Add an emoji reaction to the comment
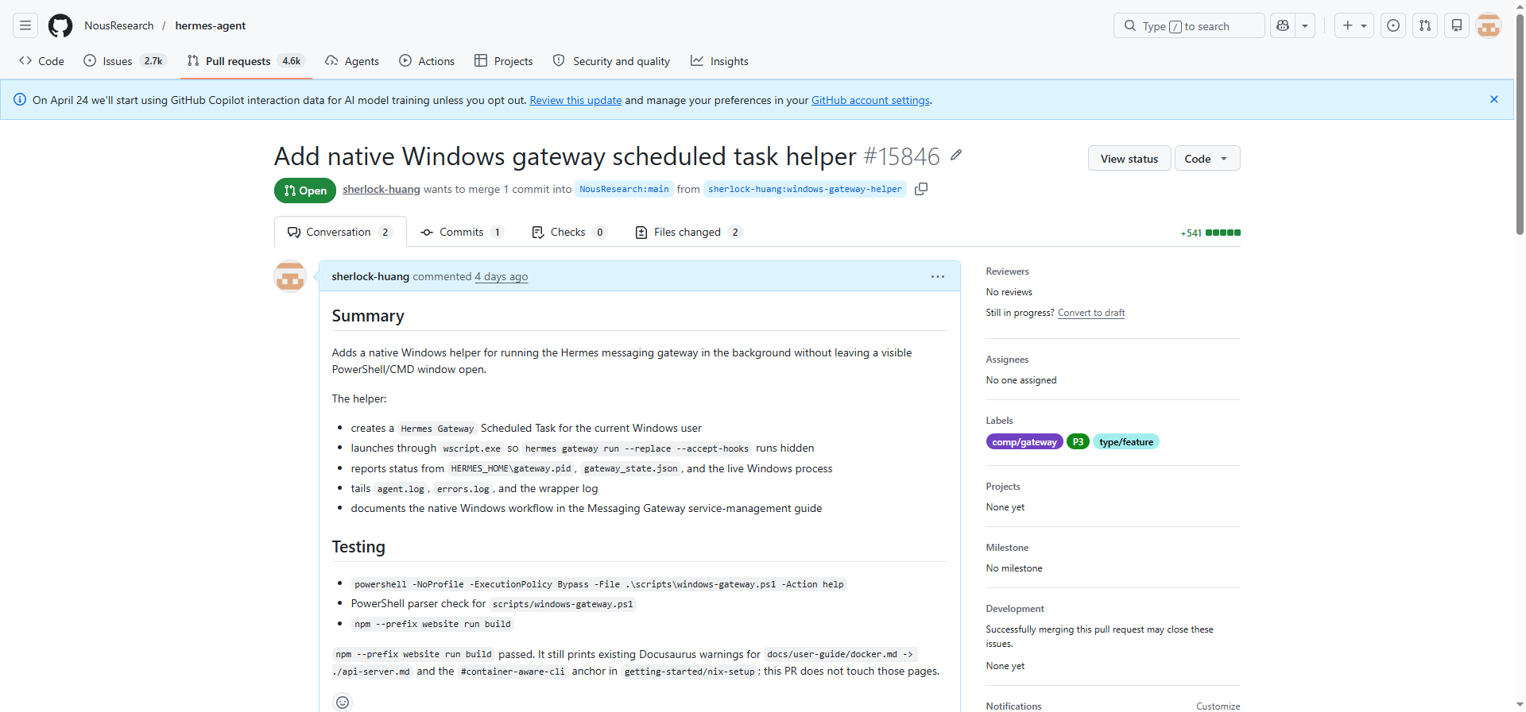 click(343, 702)
